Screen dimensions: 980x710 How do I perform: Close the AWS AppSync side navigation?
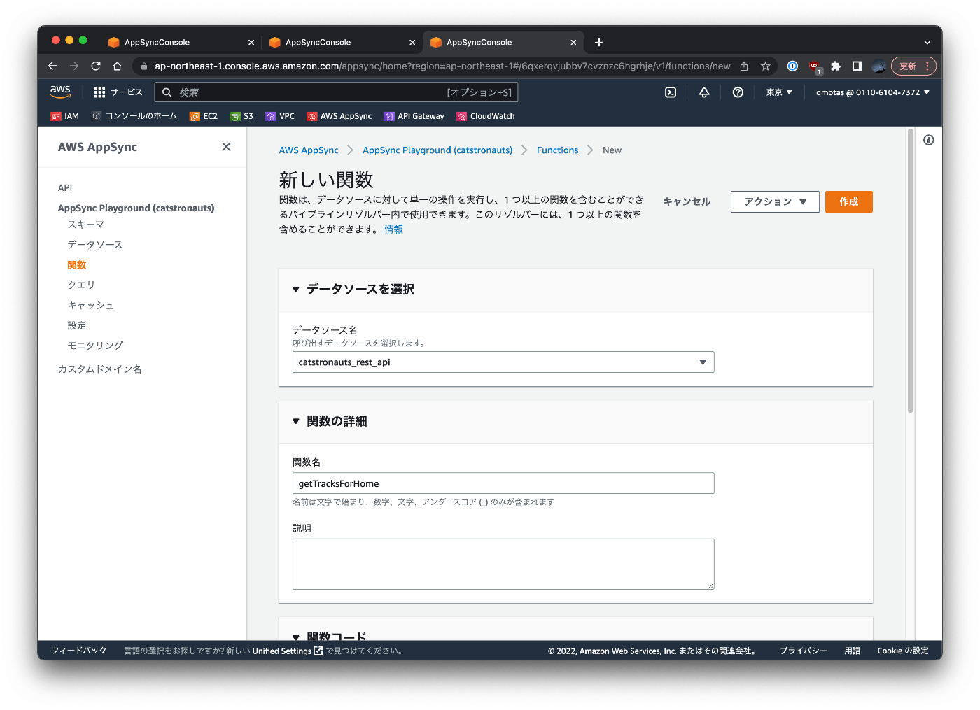coord(226,147)
